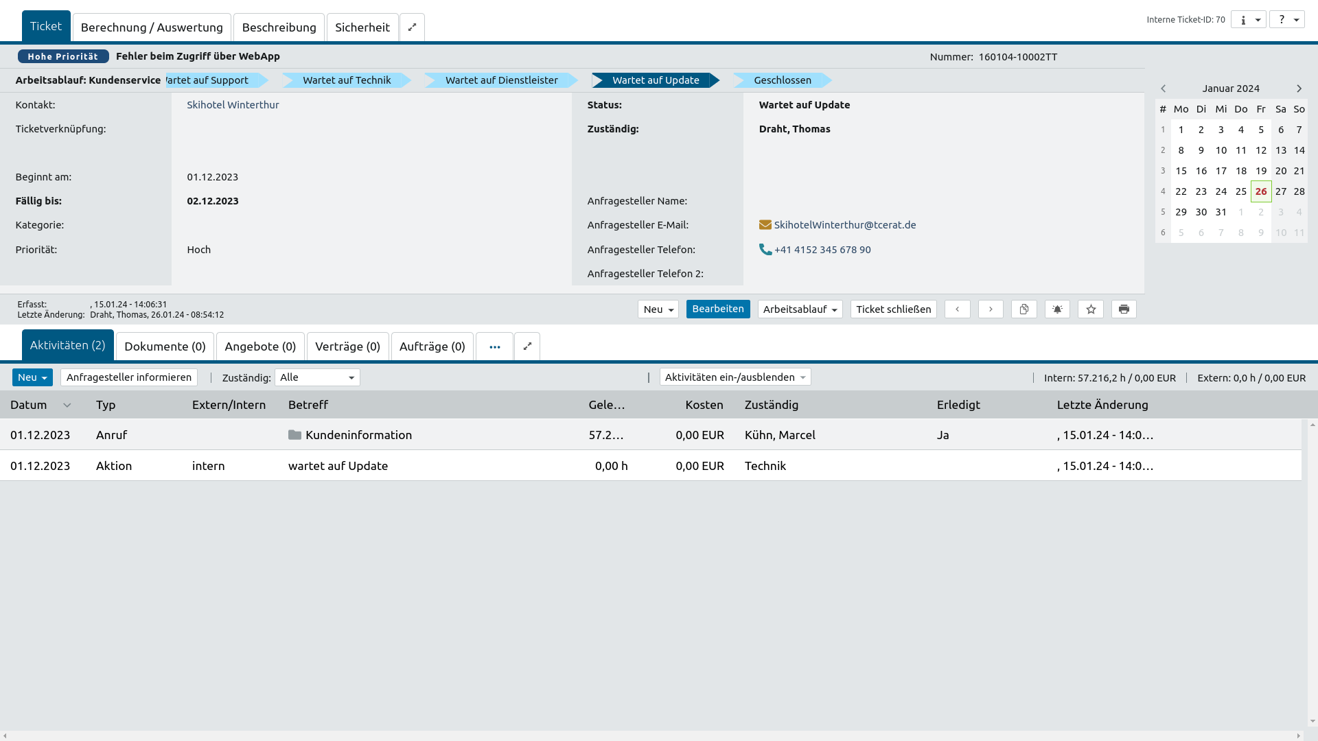The height and width of the screenshot is (741, 1318).
Task: Open the info icon dropdown menu
Action: tap(1248, 20)
